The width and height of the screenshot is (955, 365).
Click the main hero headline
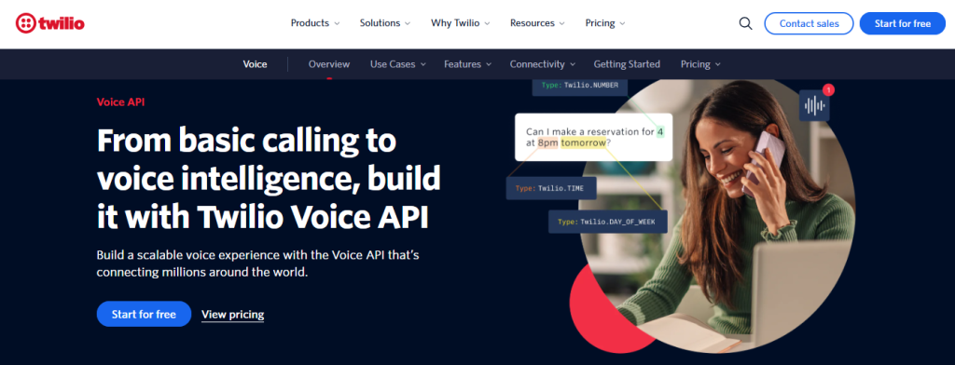[269, 180]
